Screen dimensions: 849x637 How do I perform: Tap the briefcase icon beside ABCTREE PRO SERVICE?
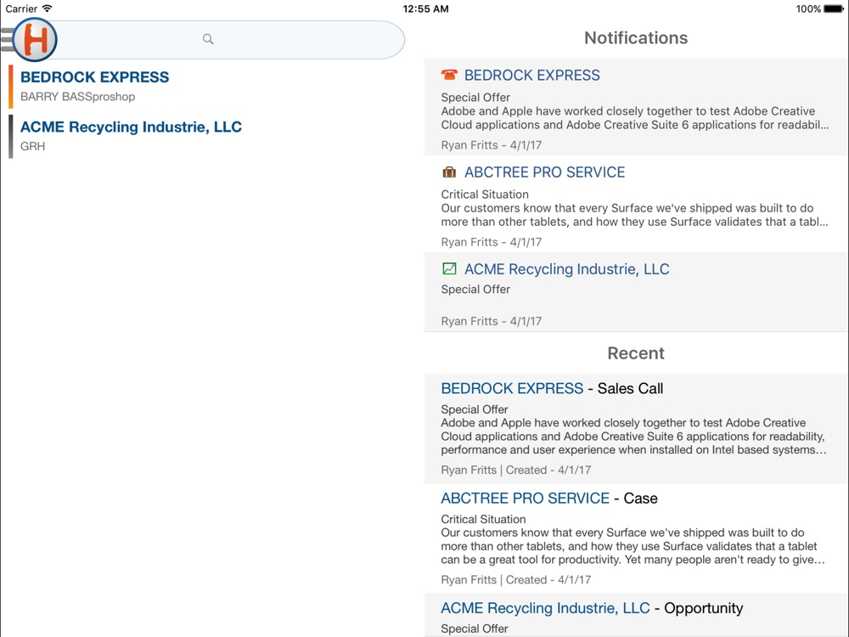(449, 172)
